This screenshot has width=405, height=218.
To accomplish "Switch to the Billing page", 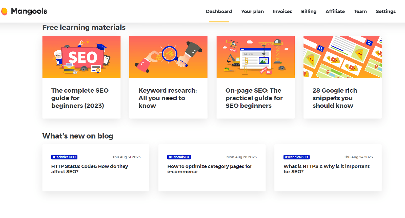I will (309, 11).
